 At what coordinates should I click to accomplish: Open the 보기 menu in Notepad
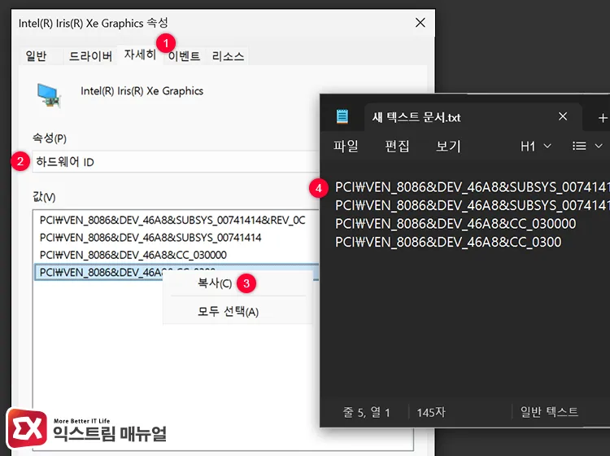(x=448, y=147)
